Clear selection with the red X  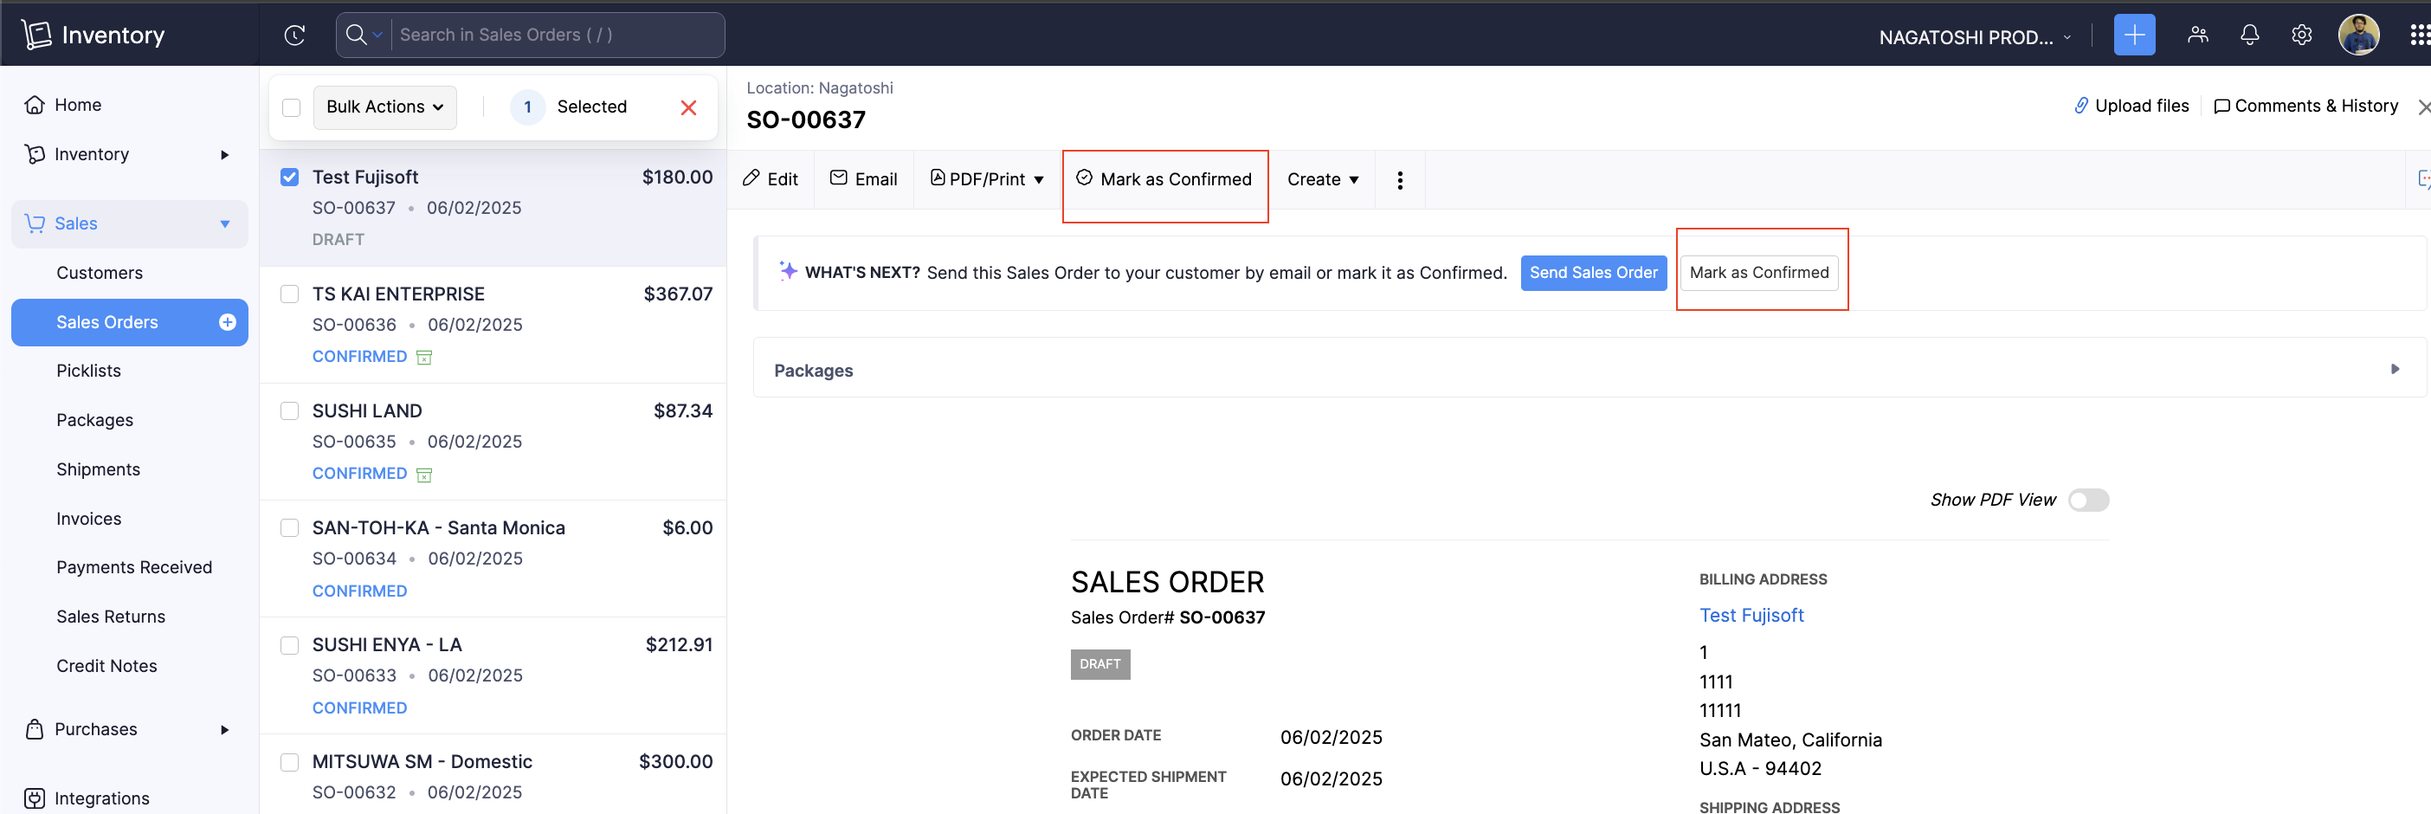pos(688,107)
